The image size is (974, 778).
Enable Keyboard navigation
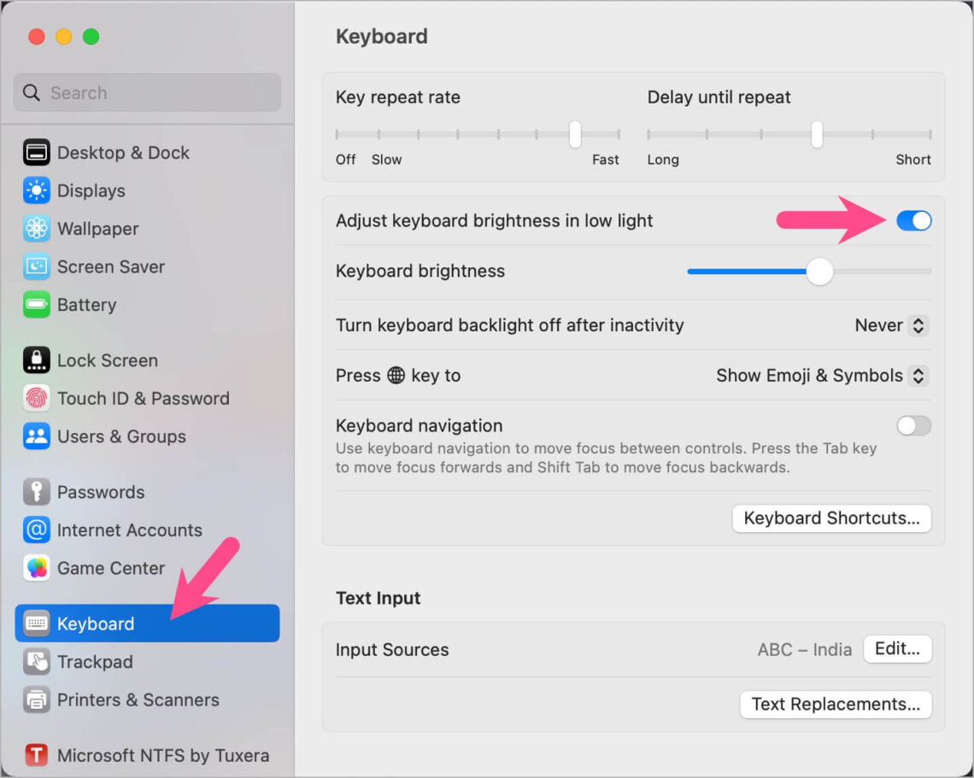pyautogui.click(x=913, y=425)
